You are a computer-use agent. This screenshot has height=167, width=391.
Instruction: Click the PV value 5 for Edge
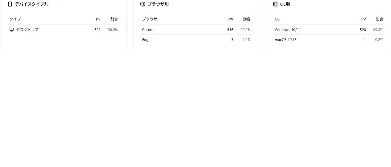tap(232, 40)
